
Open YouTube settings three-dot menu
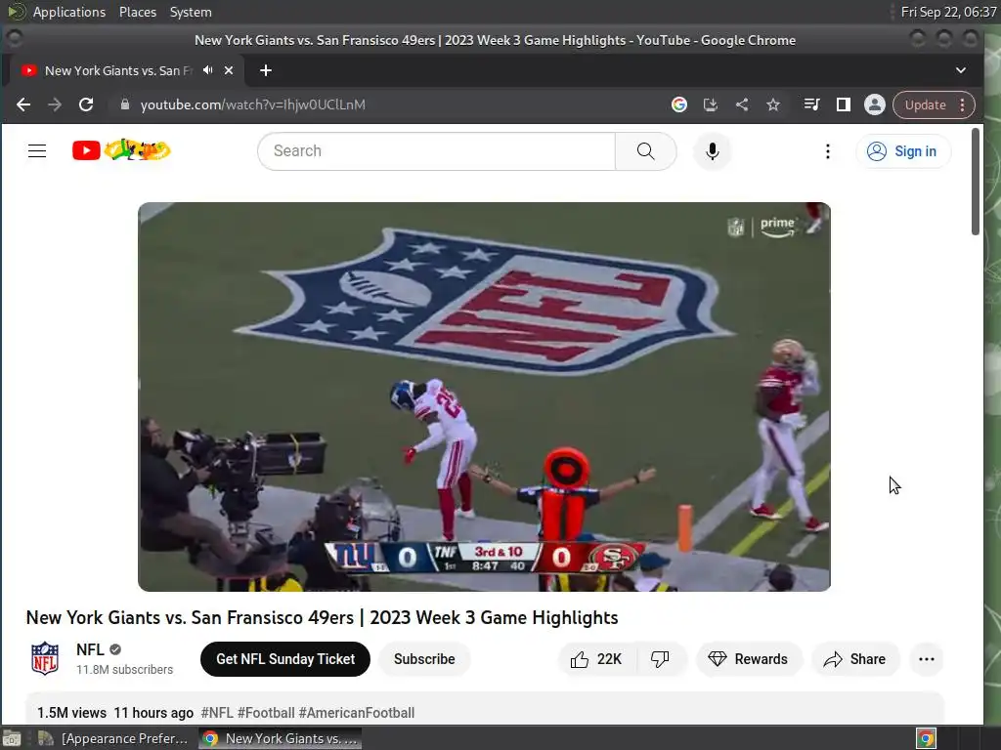tap(827, 151)
